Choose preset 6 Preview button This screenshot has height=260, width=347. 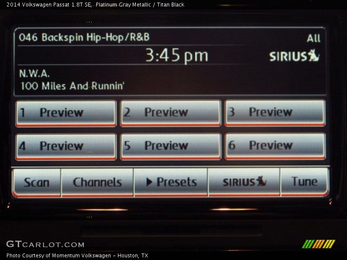[x=275, y=146]
